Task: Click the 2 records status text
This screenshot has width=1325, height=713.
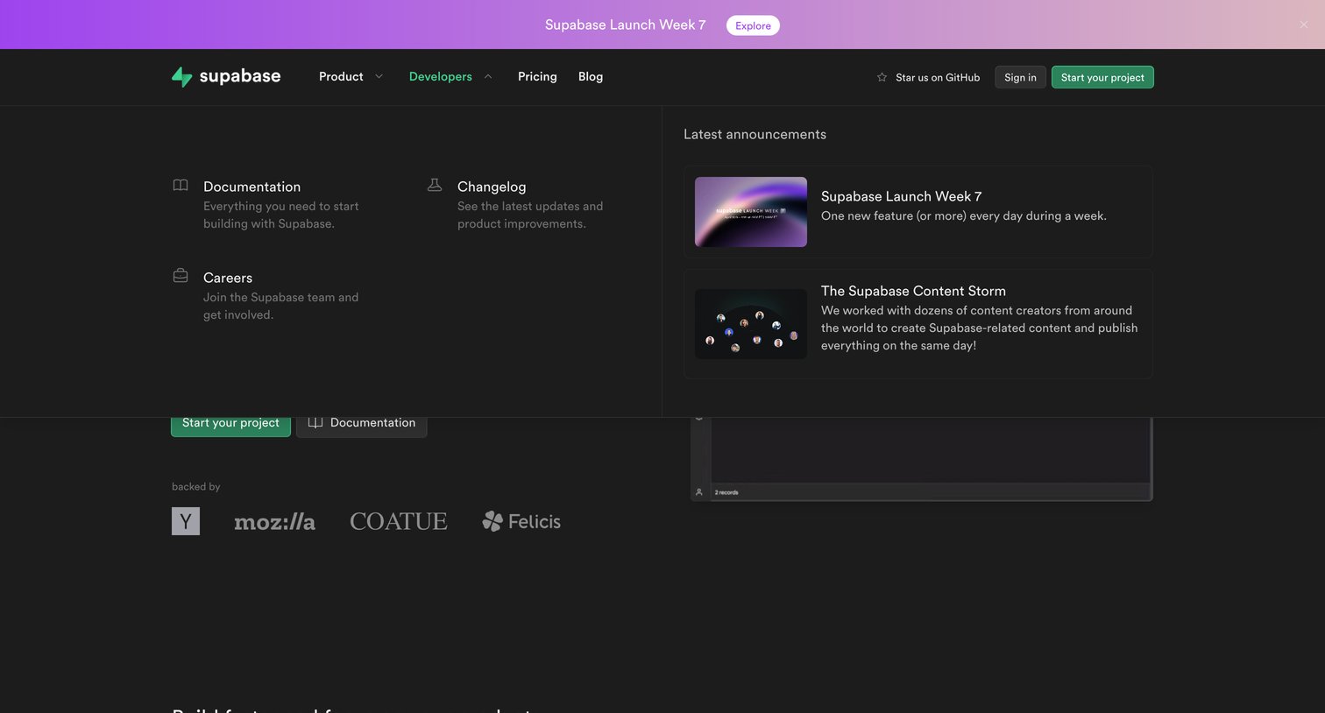Action: click(x=726, y=492)
